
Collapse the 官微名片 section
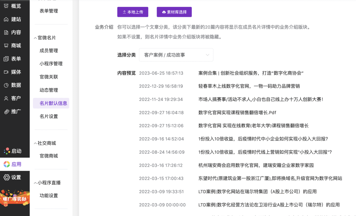pos(36,38)
